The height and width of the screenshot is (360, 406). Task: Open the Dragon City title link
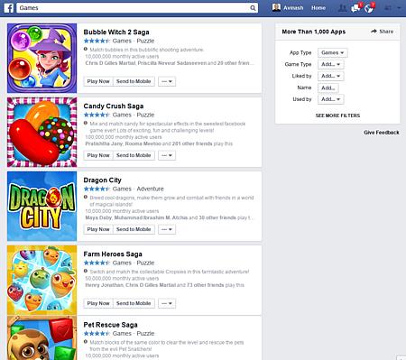point(103,180)
